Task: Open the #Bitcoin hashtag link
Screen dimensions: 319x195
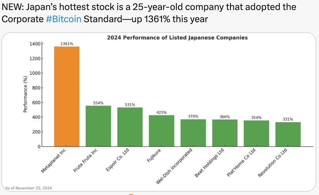Action: (63, 19)
